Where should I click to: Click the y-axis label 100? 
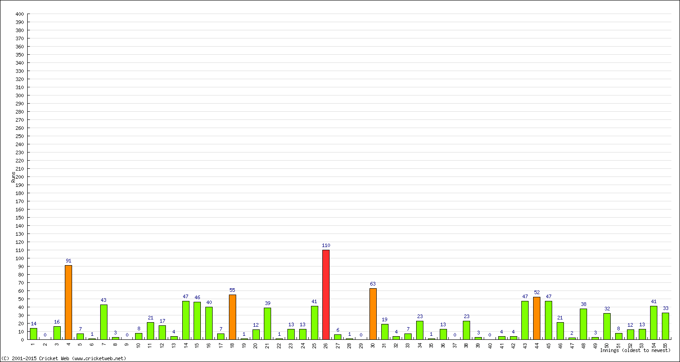pyautogui.click(x=19, y=258)
